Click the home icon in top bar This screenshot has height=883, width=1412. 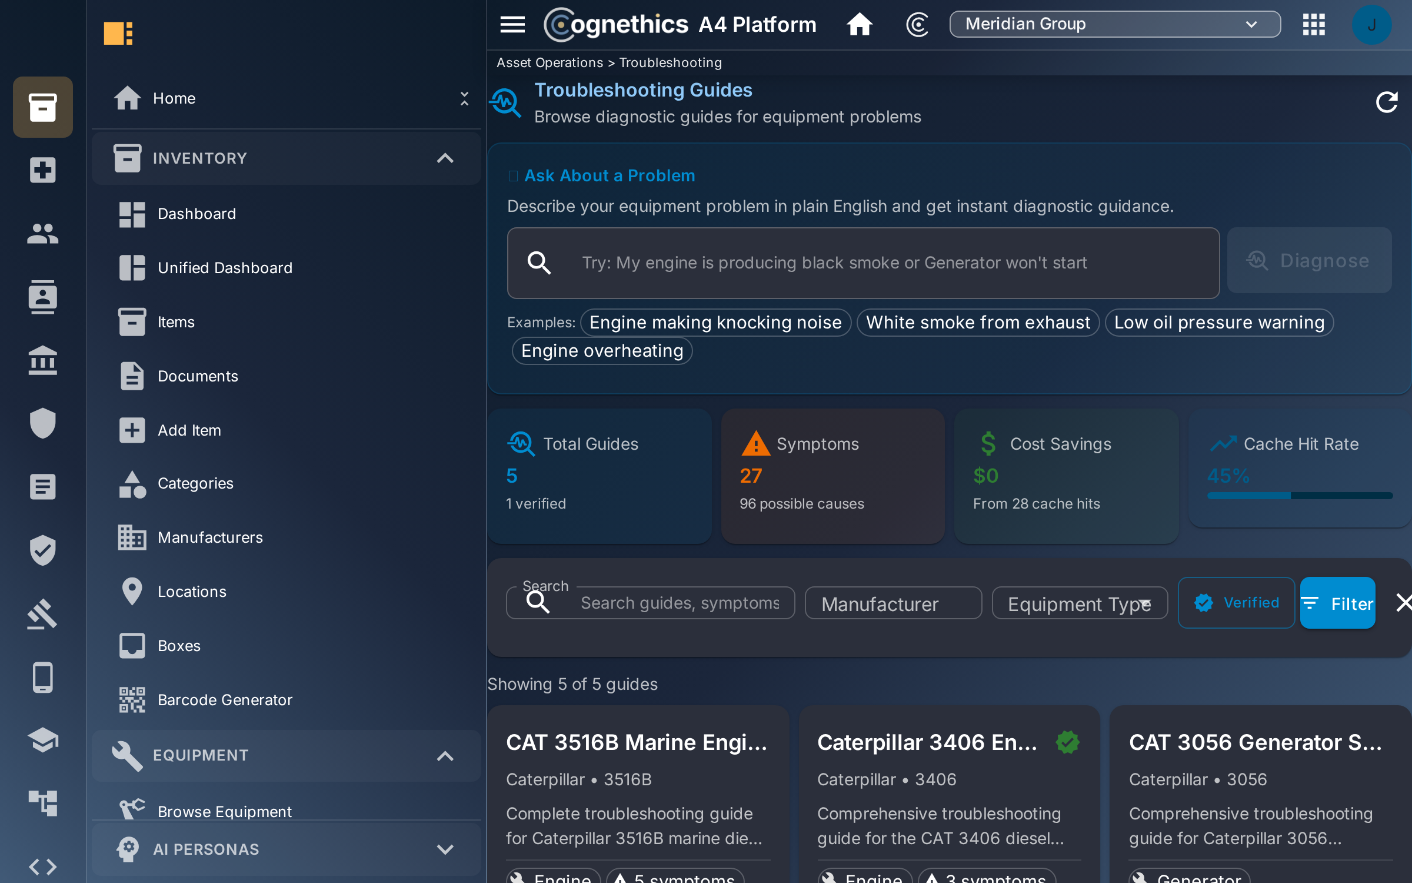[859, 25]
